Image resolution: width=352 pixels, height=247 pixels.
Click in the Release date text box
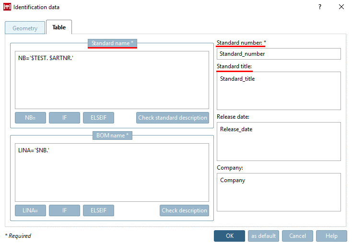[x=279, y=141]
